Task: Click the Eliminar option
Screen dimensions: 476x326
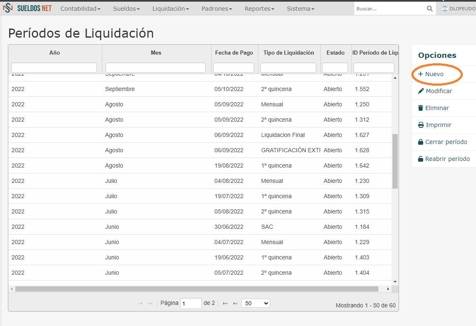Action: 433,108
